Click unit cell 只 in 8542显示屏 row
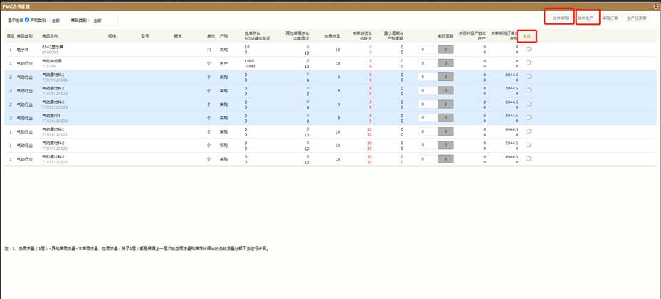This screenshot has width=661, height=299. 208,50
